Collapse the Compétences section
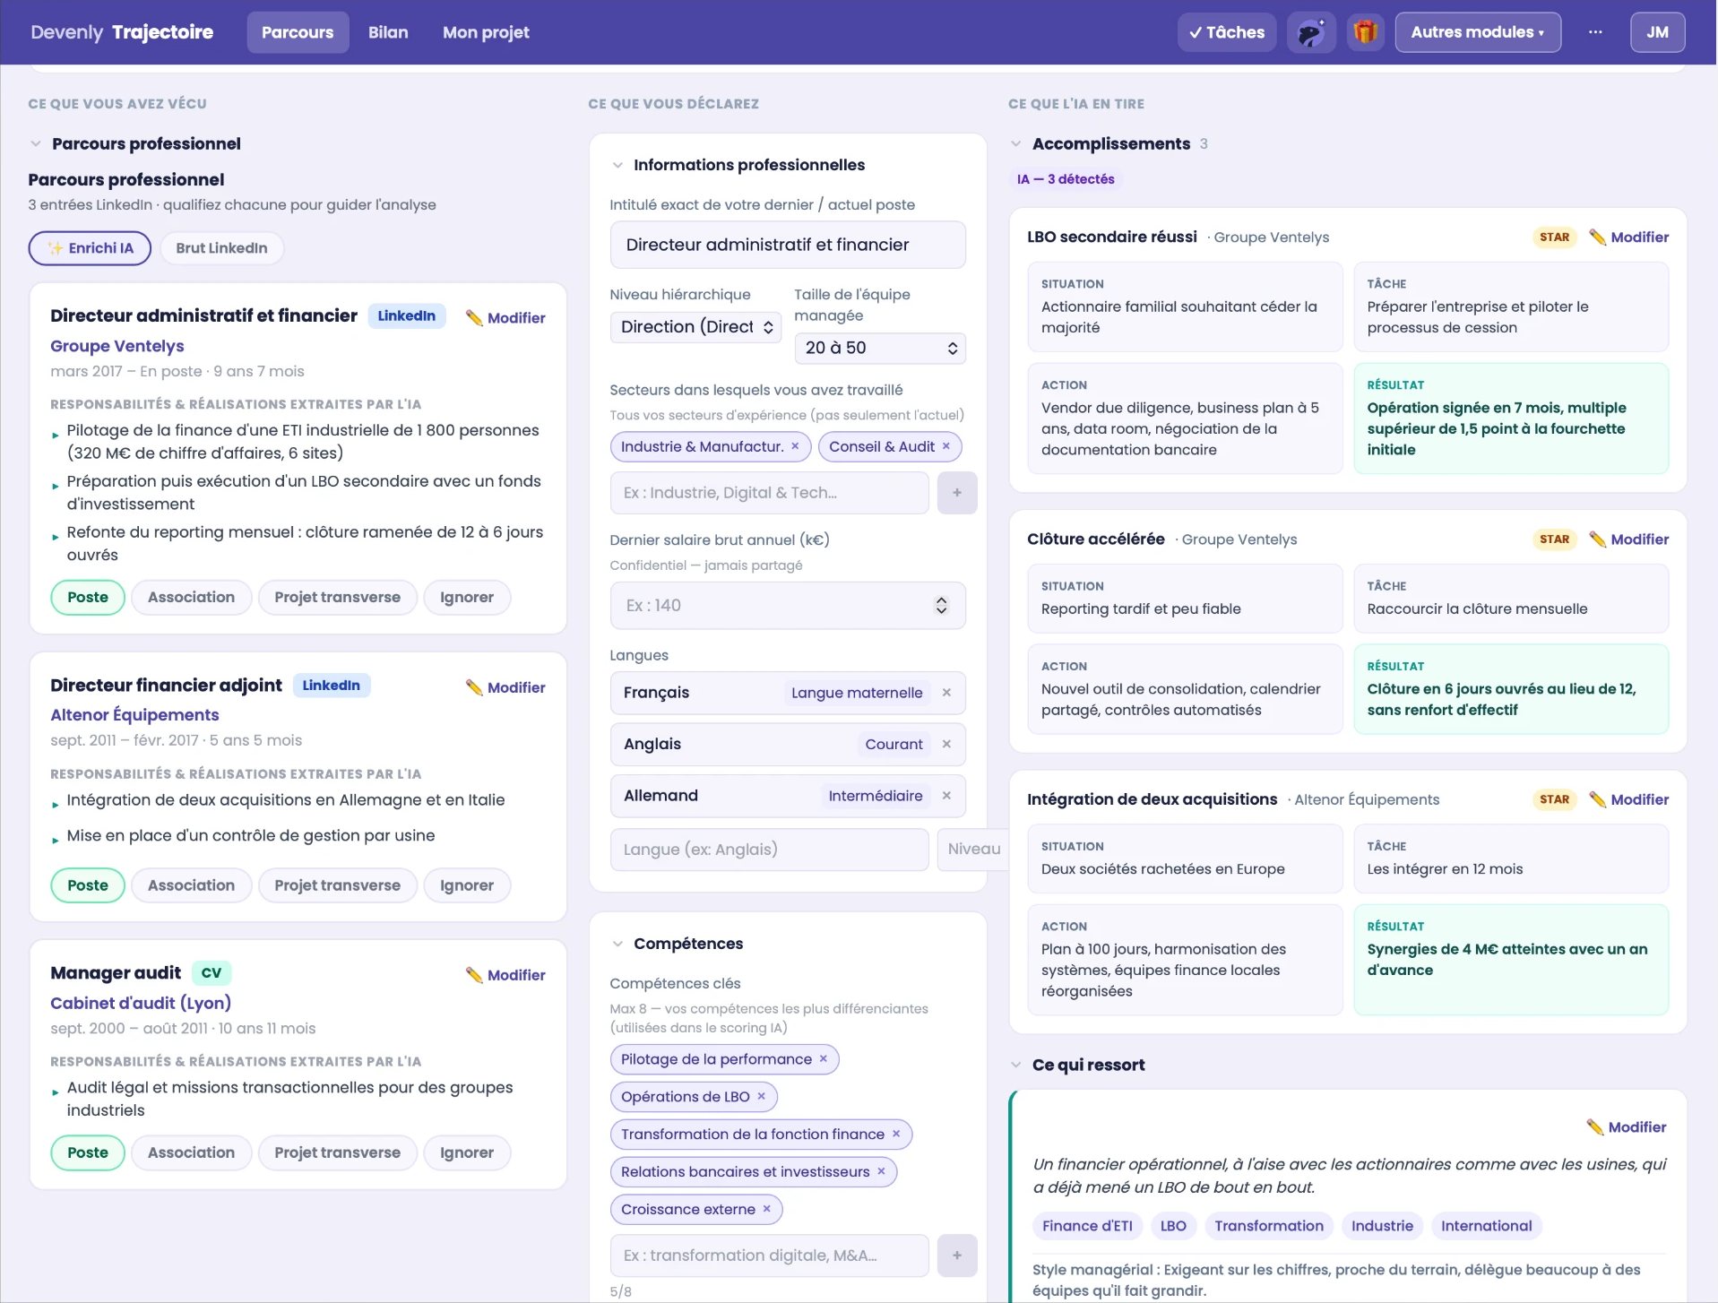 coord(617,944)
